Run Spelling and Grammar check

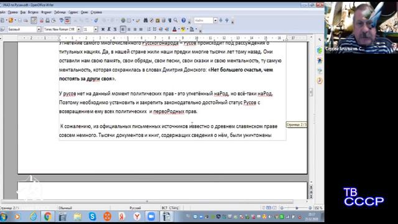[x=62, y=21]
